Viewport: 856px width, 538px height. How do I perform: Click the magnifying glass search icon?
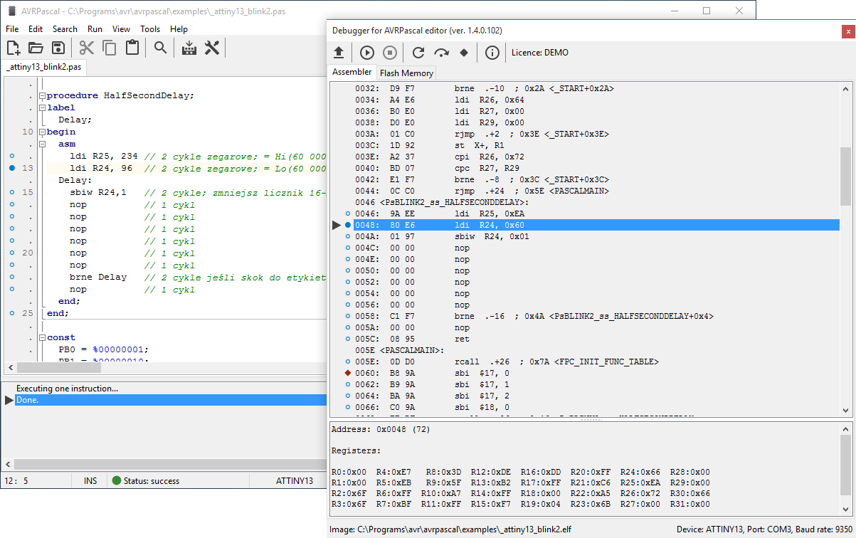pyautogui.click(x=161, y=48)
